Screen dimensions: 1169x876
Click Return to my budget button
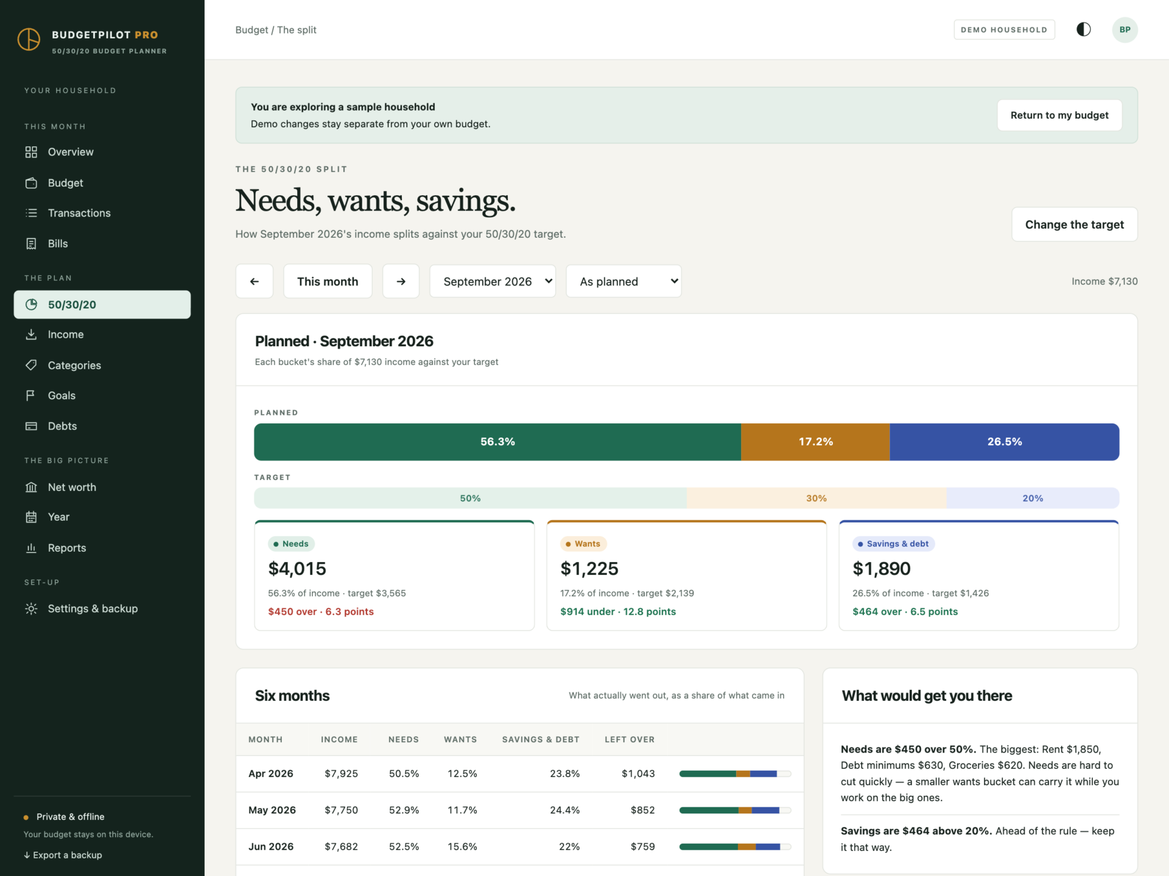[1059, 115]
